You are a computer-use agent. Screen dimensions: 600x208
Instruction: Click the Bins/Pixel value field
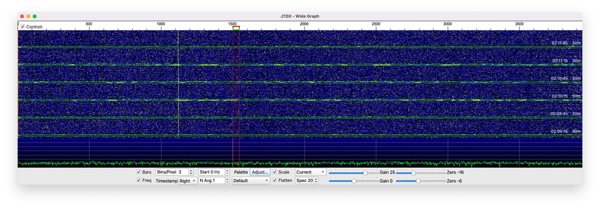pyautogui.click(x=172, y=172)
